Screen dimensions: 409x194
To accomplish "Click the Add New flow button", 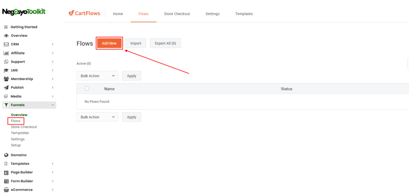I will [109, 43].
